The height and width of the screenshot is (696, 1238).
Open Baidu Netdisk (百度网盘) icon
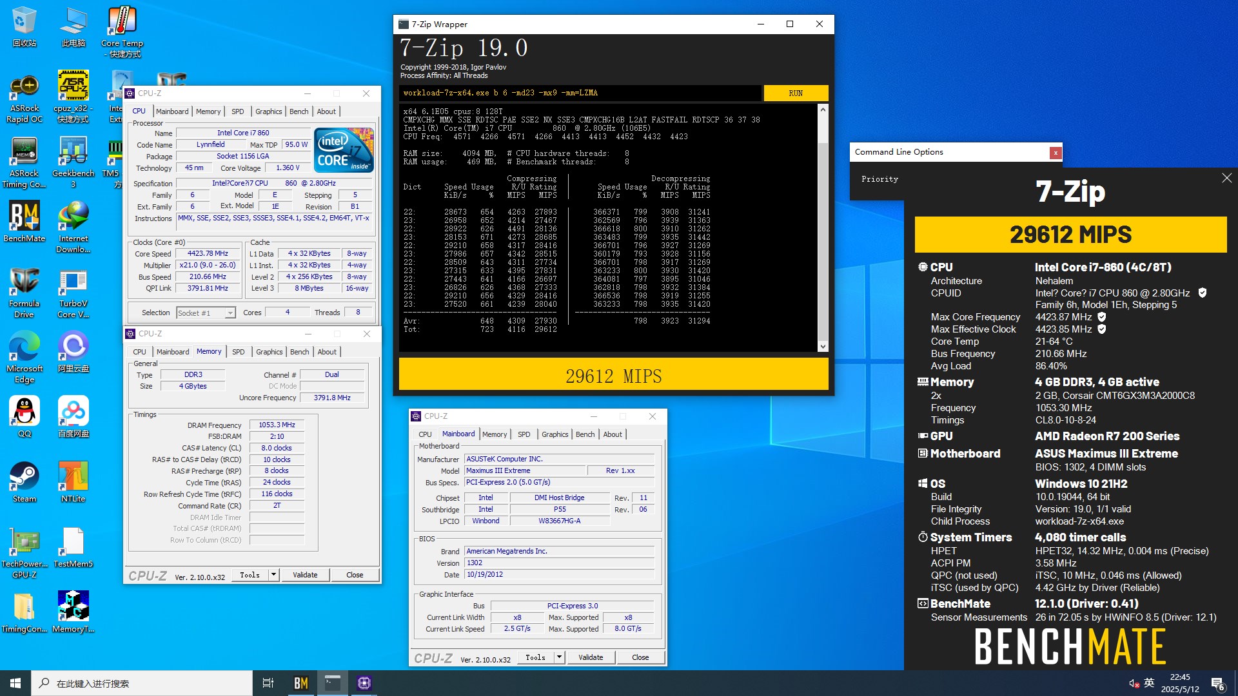[73, 417]
